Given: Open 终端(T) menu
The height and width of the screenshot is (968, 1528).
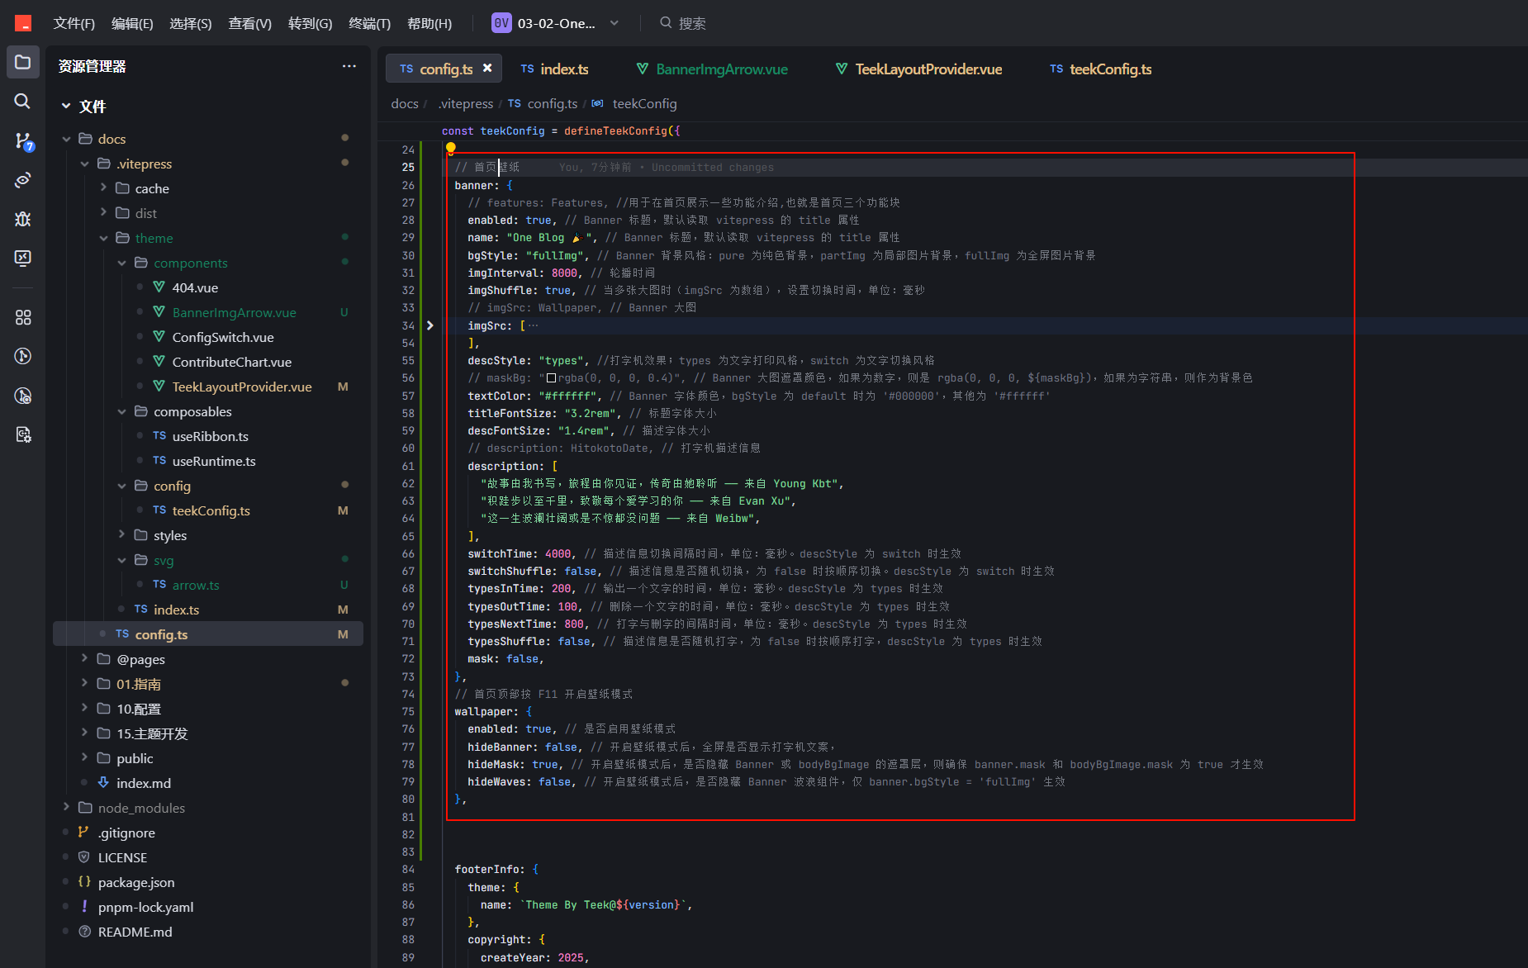Looking at the screenshot, I should tap(370, 23).
